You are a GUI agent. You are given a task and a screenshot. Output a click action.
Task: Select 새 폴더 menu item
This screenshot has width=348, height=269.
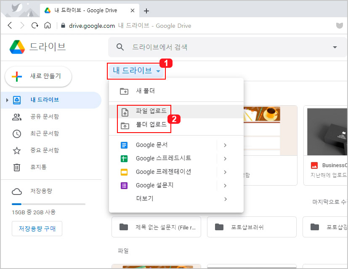(176, 91)
